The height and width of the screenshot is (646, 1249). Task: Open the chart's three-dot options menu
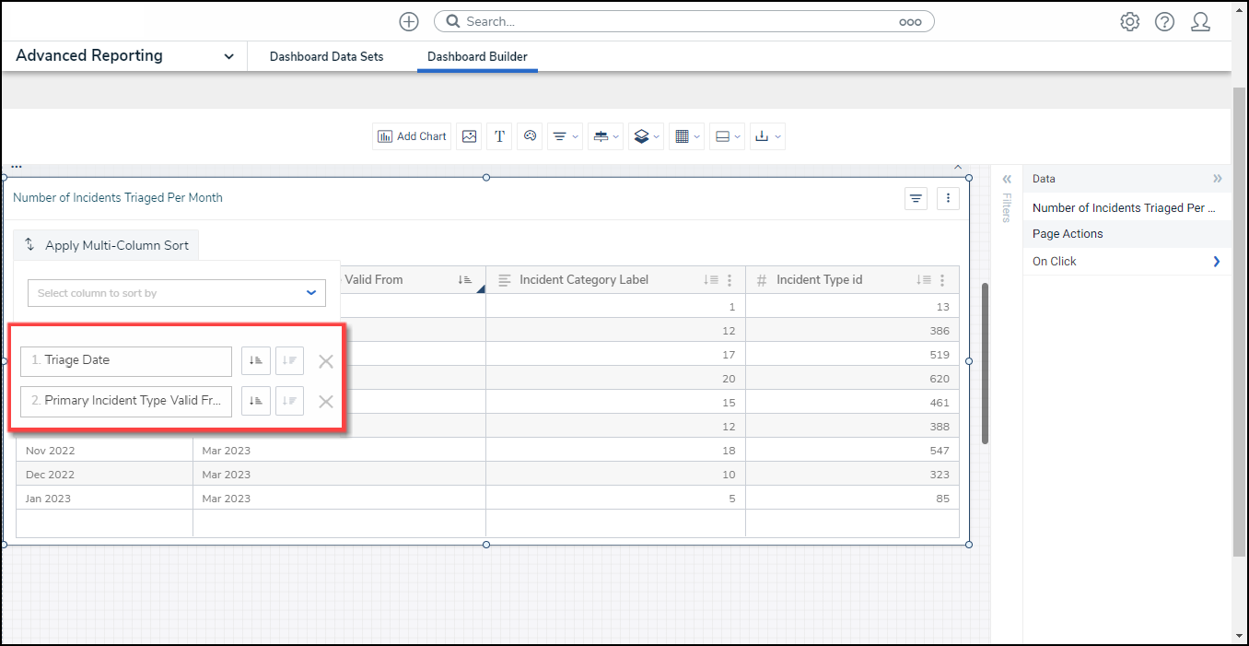click(x=949, y=198)
